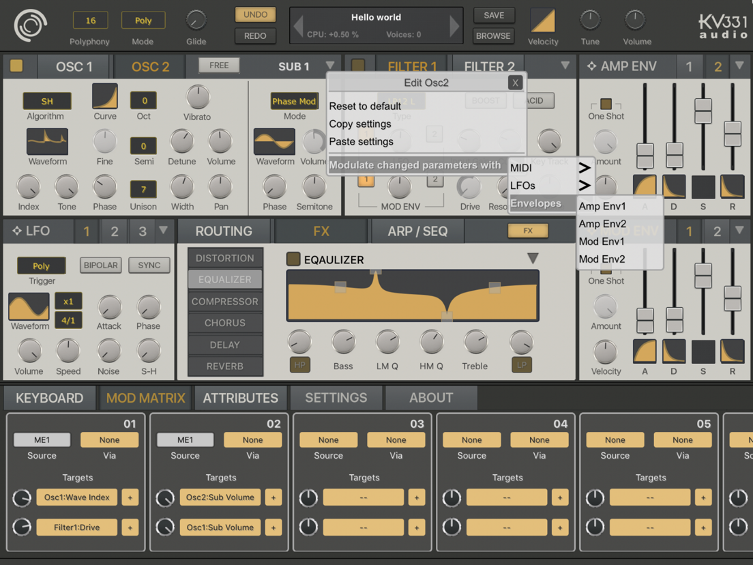753x565 pixels.
Task: Enable the BIPOLAR LFO switch
Action: [100, 265]
